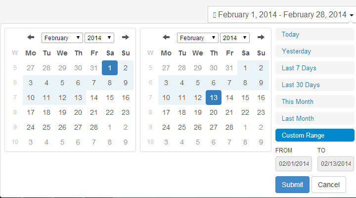
Task: Select February 20 in the right calendar
Action: 214,112
